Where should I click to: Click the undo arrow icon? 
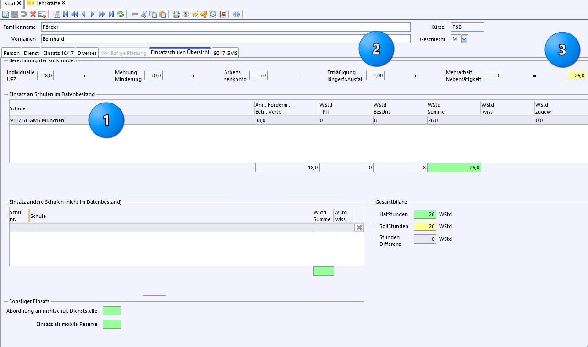coord(24,14)
